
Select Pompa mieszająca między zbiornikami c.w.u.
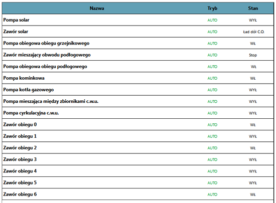tap(51, 101)
